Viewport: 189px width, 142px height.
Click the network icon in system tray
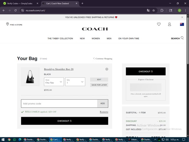[x=163, y=140]
